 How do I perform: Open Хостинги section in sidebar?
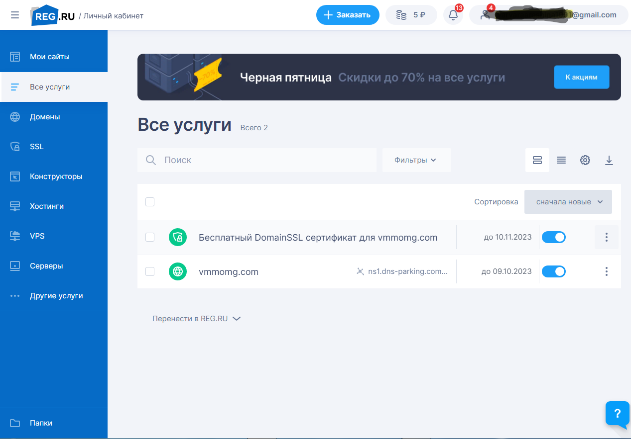tap(46, 206)
